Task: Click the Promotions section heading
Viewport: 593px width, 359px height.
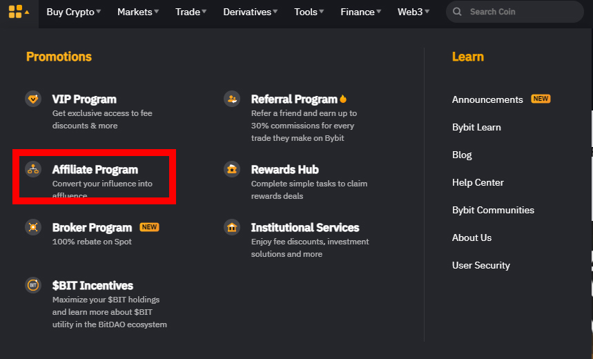Action: pyautogui.click(x=59, y=57)
